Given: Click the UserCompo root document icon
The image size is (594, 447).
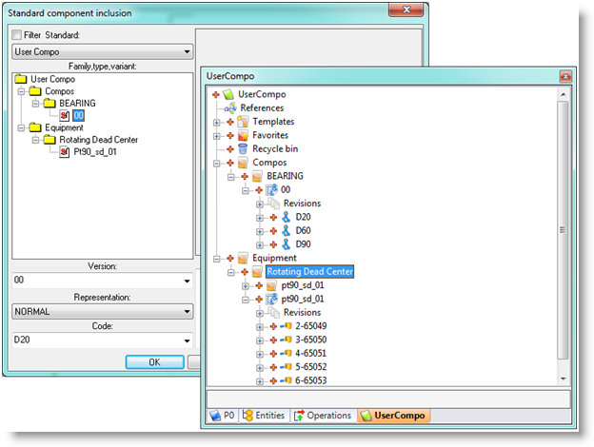Looking at the screenshot, I should (228, 94).
